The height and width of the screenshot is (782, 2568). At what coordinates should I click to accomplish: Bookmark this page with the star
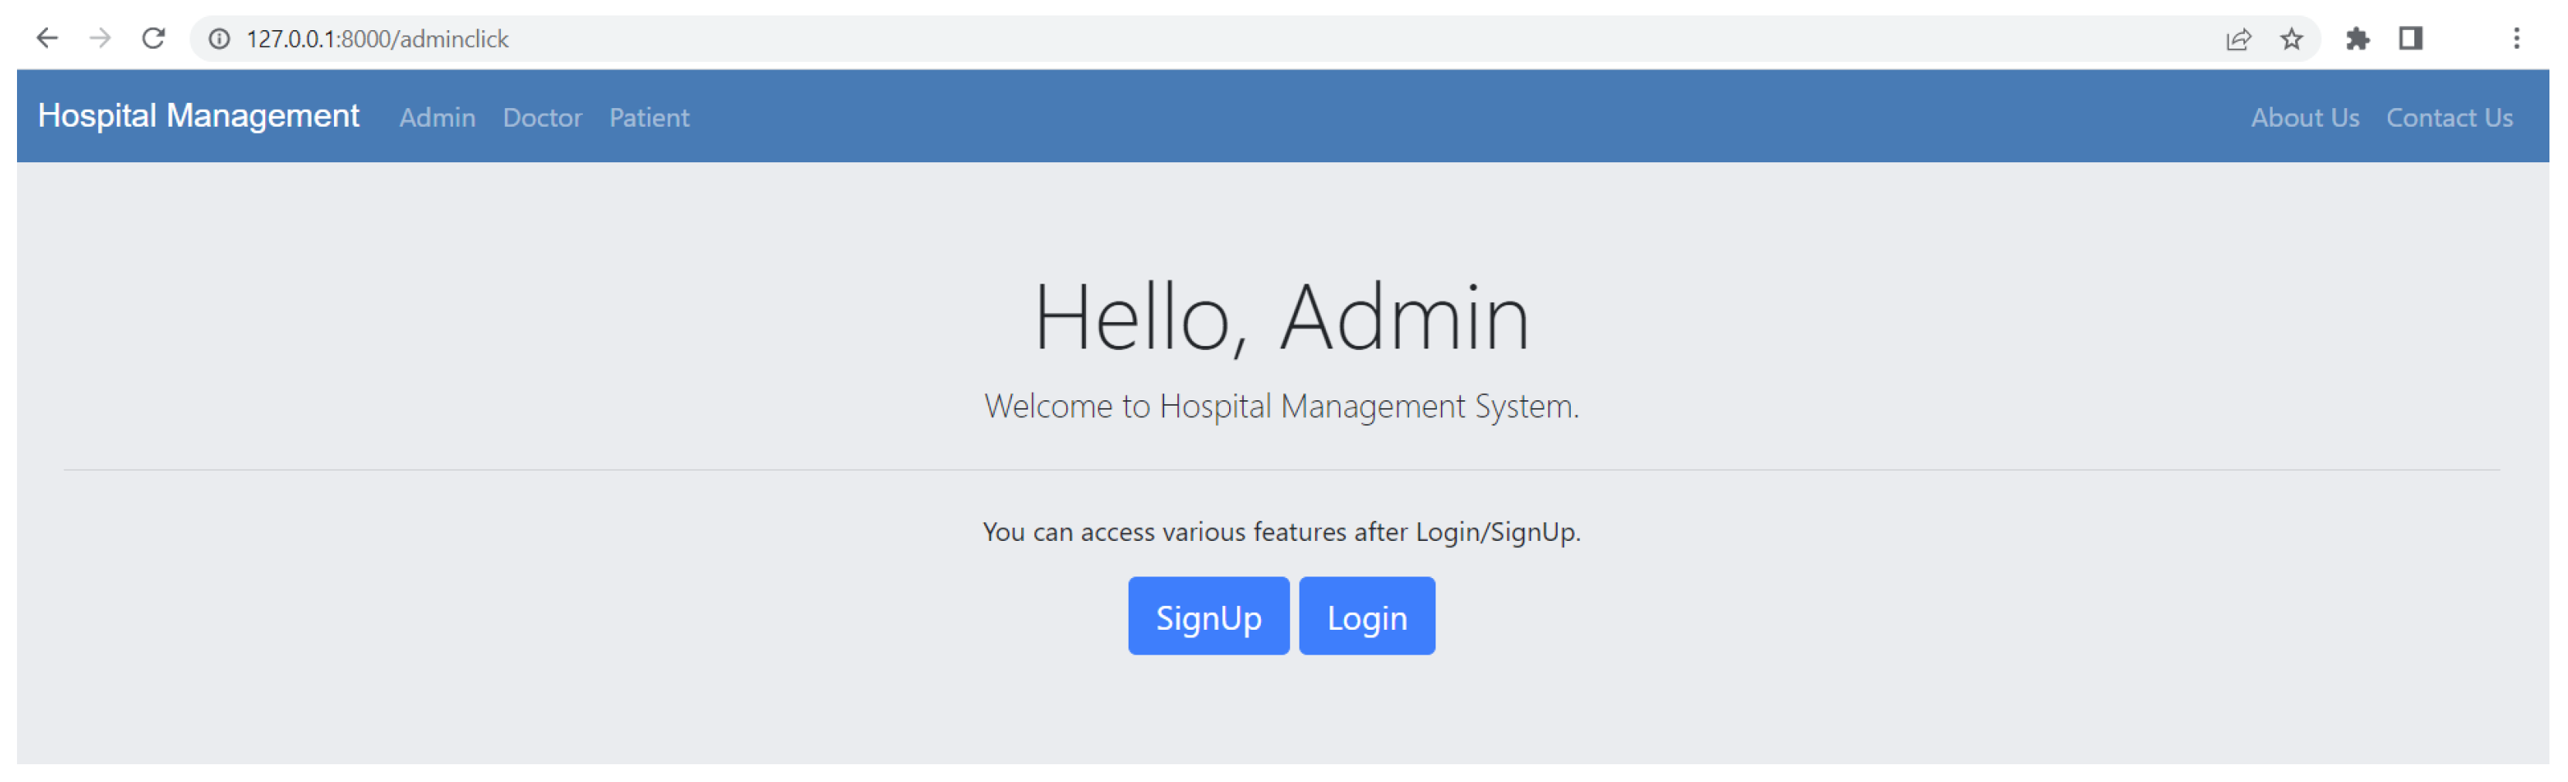tap(2290, 39)
